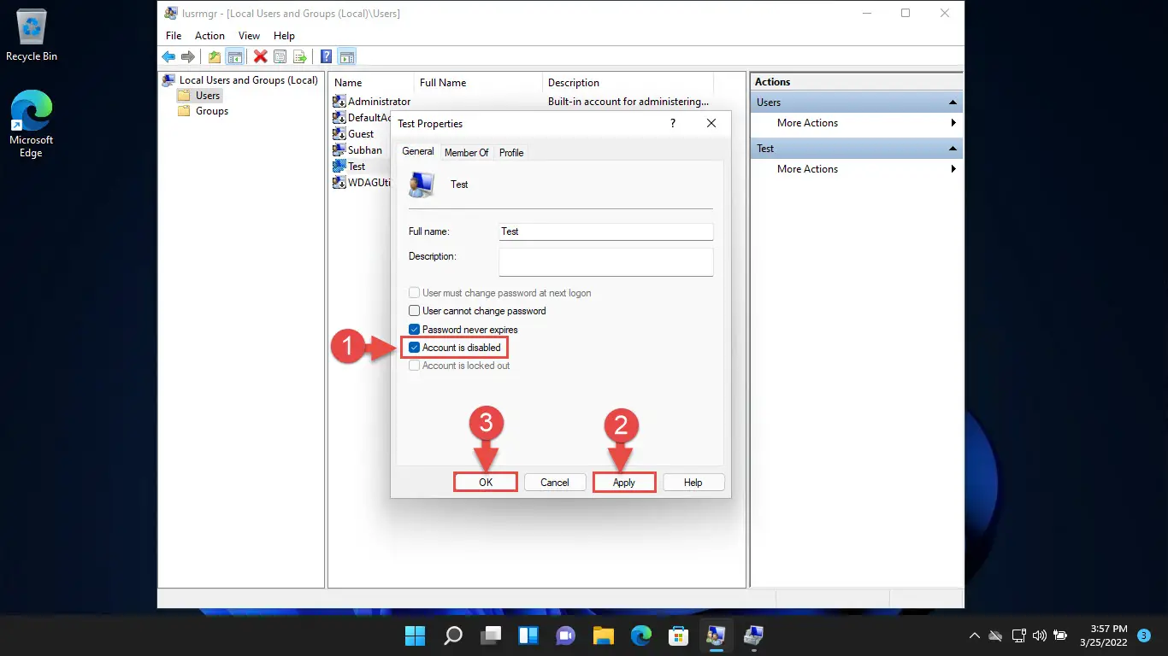Open taskbar Search
Screen dimensions: 1168x656
coord(452,635)
